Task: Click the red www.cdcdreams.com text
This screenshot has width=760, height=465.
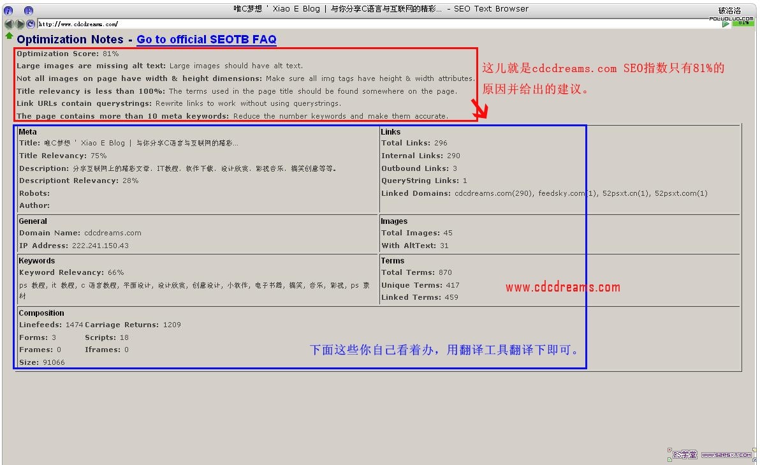Action: [x=563, y=287]
